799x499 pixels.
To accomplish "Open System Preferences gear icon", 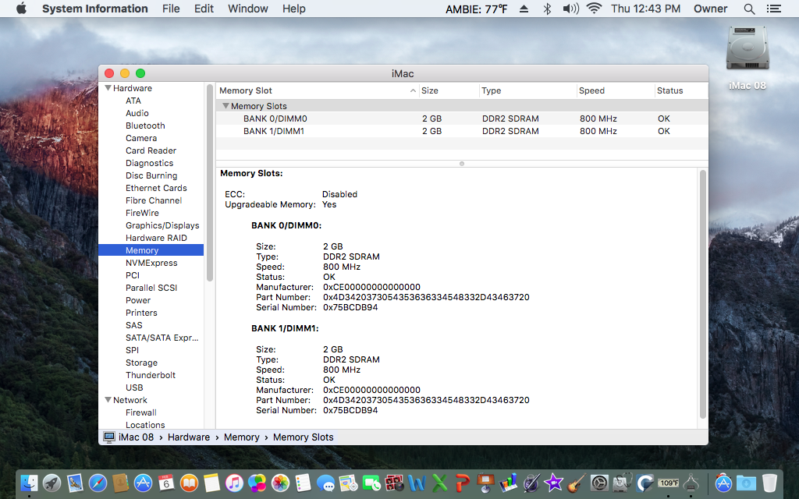I will (599, 483).
